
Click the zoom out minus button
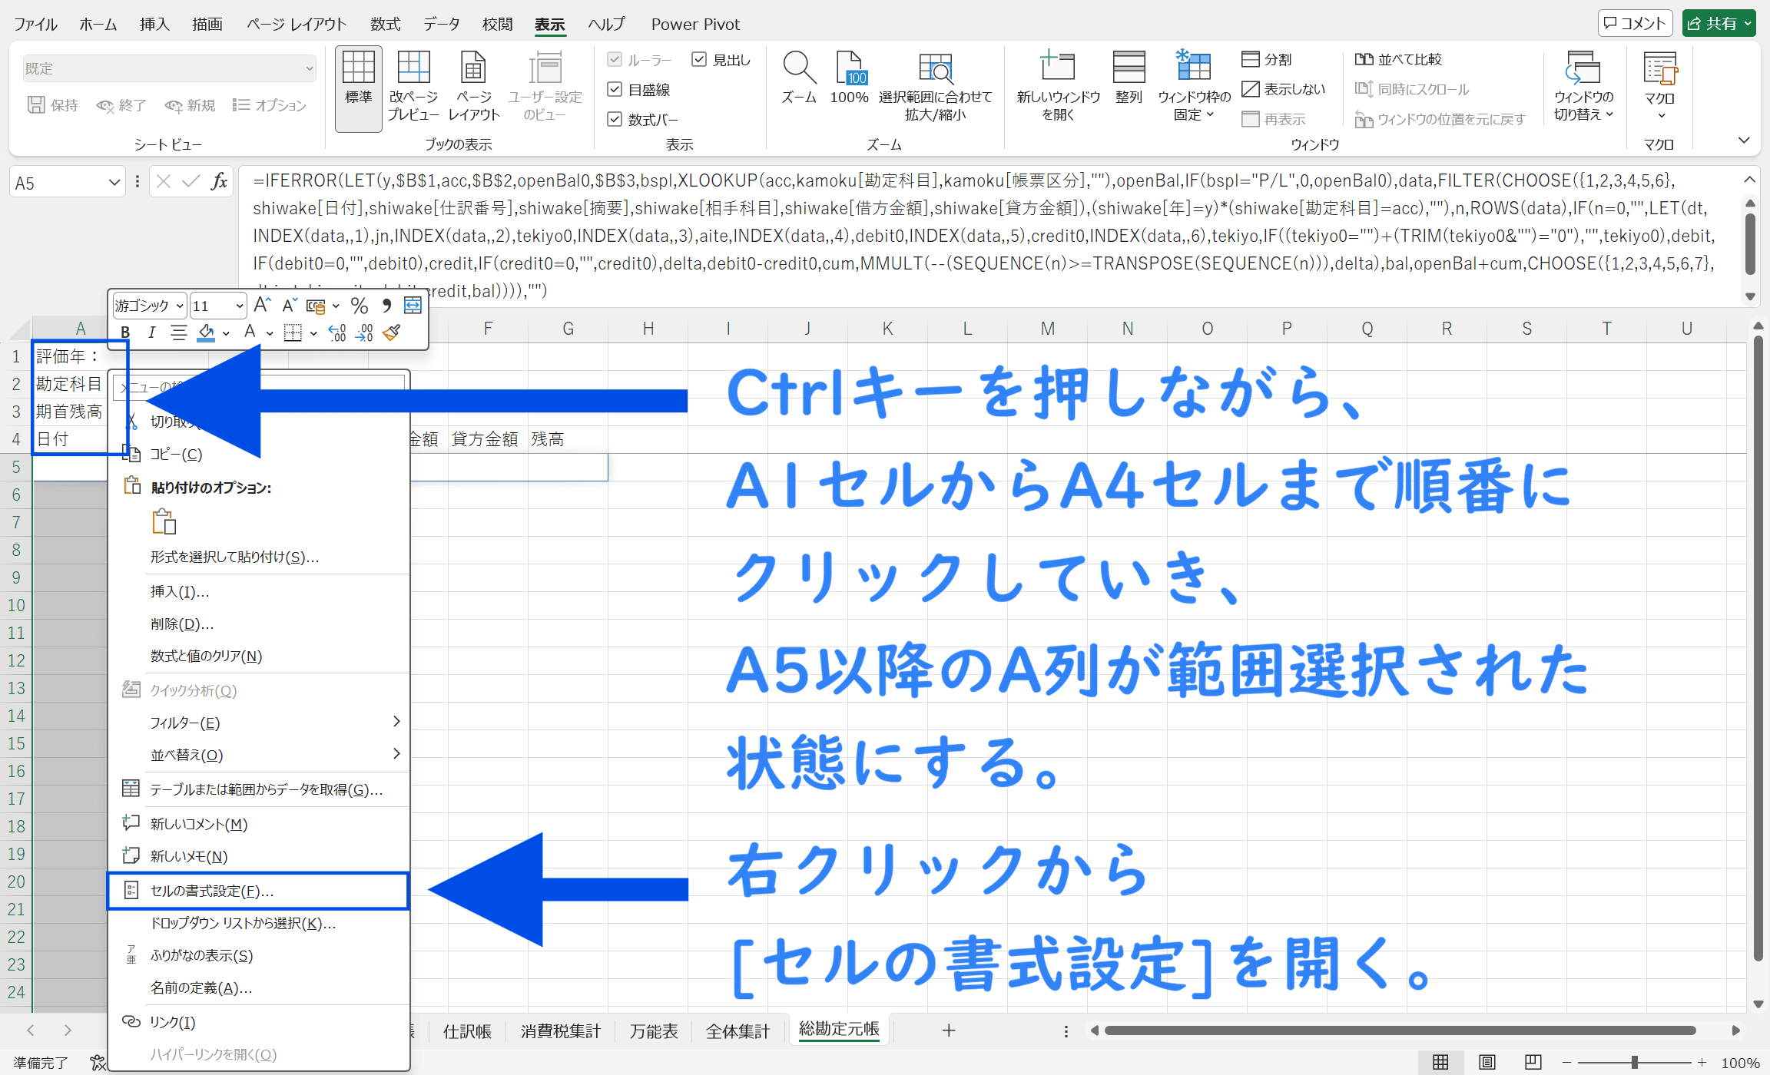click(x=1566, y=1063)
